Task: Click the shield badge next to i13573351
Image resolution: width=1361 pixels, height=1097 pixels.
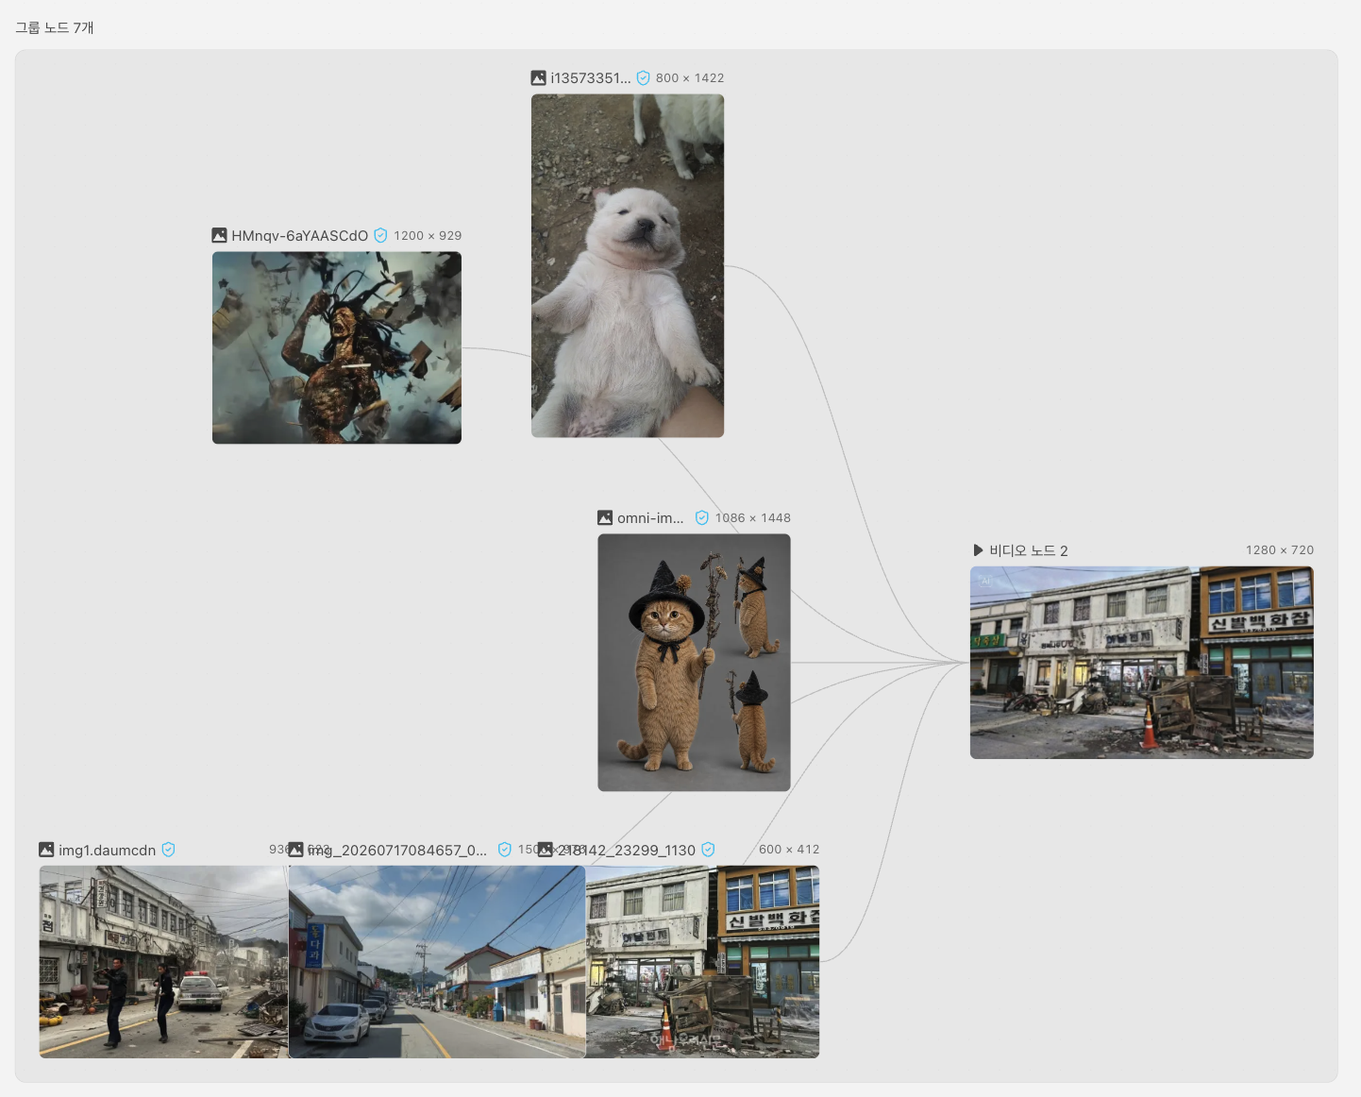Action: [643, 77]
